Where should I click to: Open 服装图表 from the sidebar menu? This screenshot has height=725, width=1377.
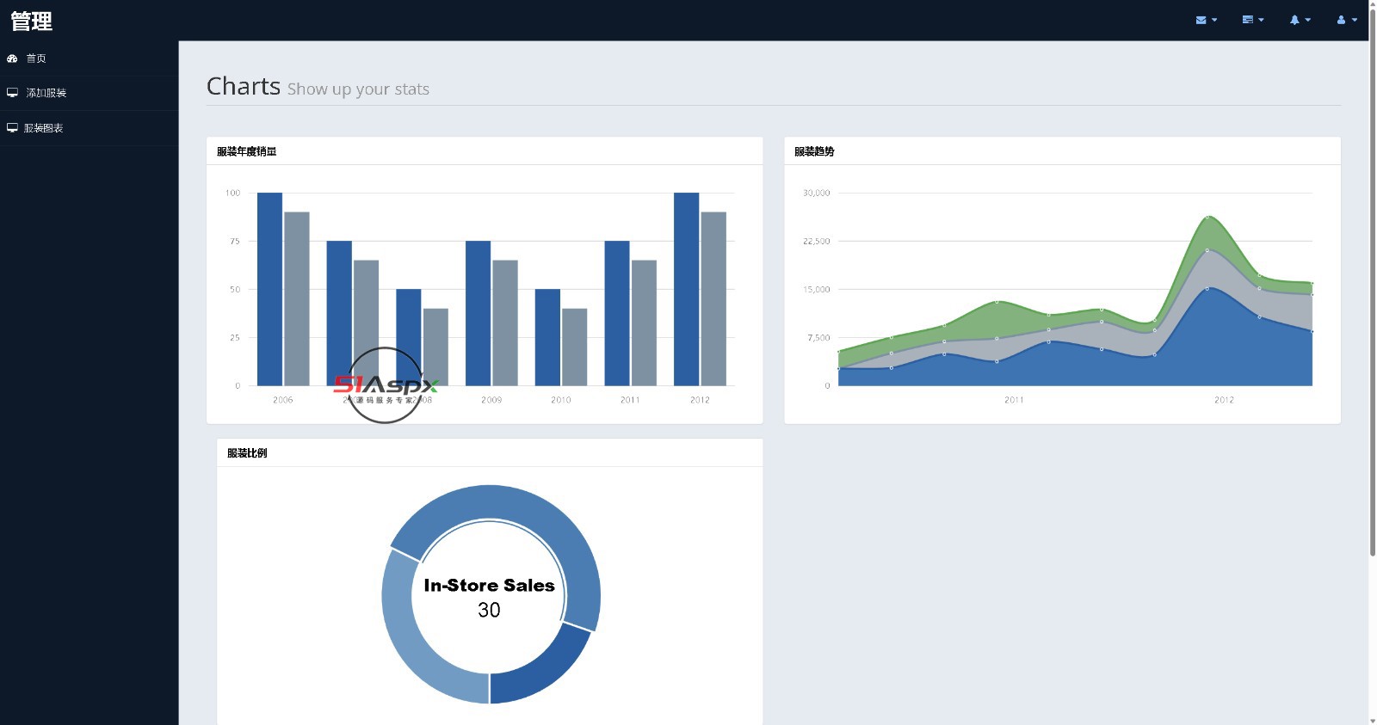pyautogui.click(x=44, y=128)
